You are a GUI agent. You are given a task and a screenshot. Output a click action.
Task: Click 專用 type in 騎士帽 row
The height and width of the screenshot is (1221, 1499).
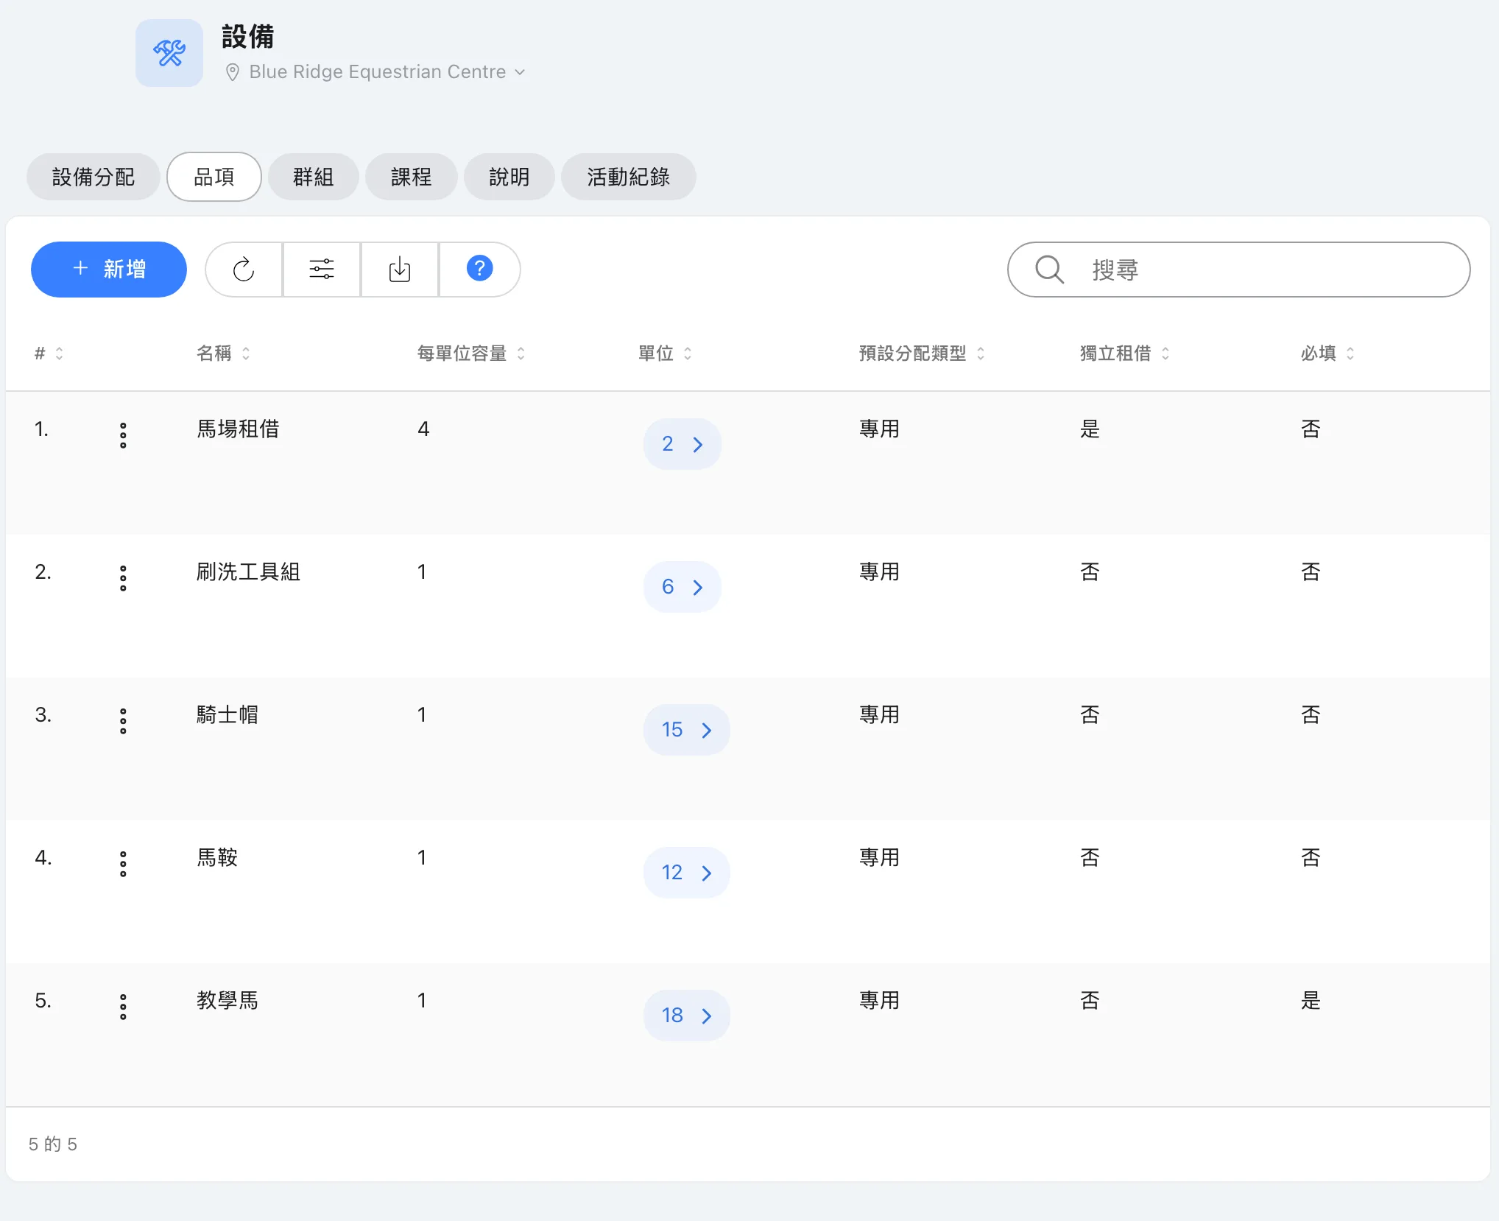click(879, 714)
